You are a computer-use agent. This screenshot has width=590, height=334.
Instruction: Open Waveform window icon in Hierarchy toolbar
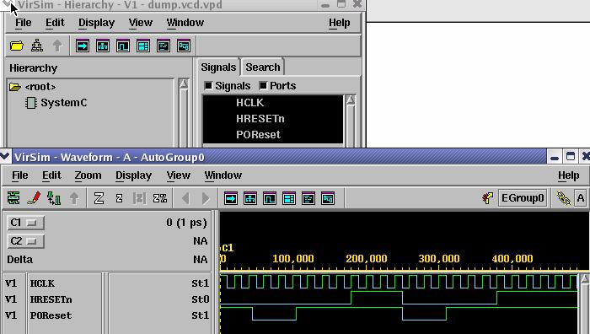tap(123, 46)
